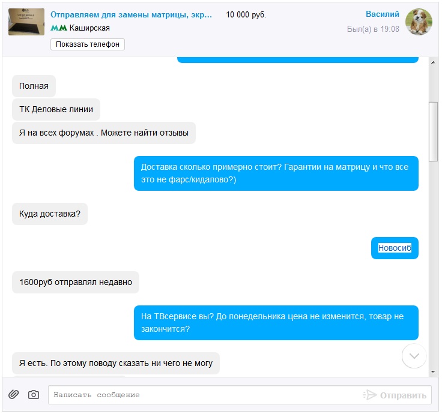This screenshot has width=442, height=414.
Task: Open Василий's puppy avatar picture
Action: tap(419, 22)
